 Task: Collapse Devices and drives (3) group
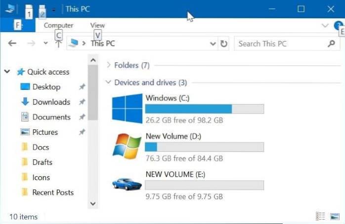pos(108,82)
